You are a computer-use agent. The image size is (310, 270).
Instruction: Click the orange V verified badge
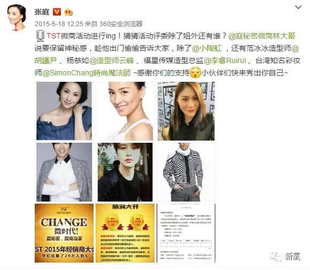coord(57,12)
